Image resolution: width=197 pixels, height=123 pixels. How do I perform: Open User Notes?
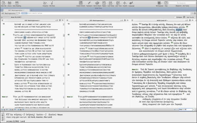tap(111, 4)
